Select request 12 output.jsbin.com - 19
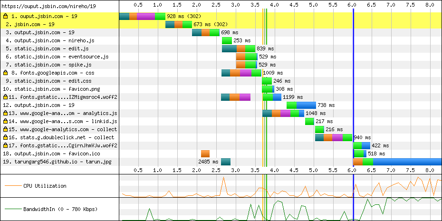 click(221, 105)
